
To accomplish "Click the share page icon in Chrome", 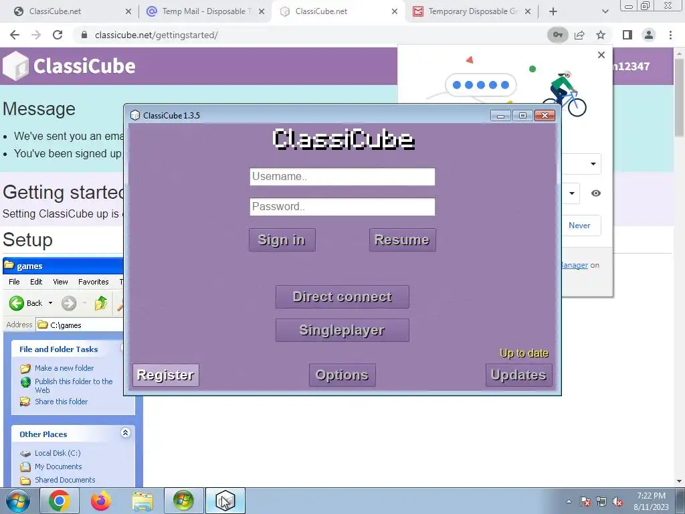I will click(x=580, y=35).
